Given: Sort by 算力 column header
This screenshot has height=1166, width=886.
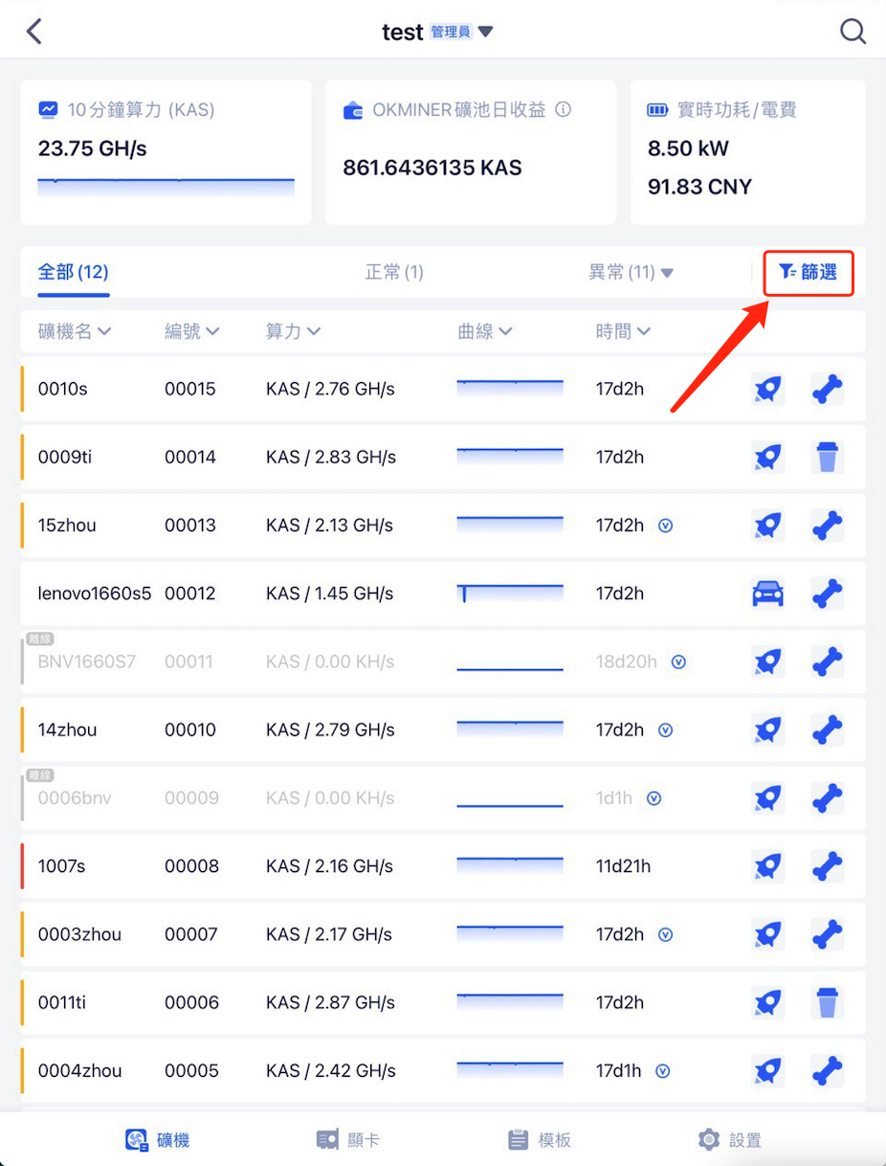Looking at the screenshot, I should [293, 331].
